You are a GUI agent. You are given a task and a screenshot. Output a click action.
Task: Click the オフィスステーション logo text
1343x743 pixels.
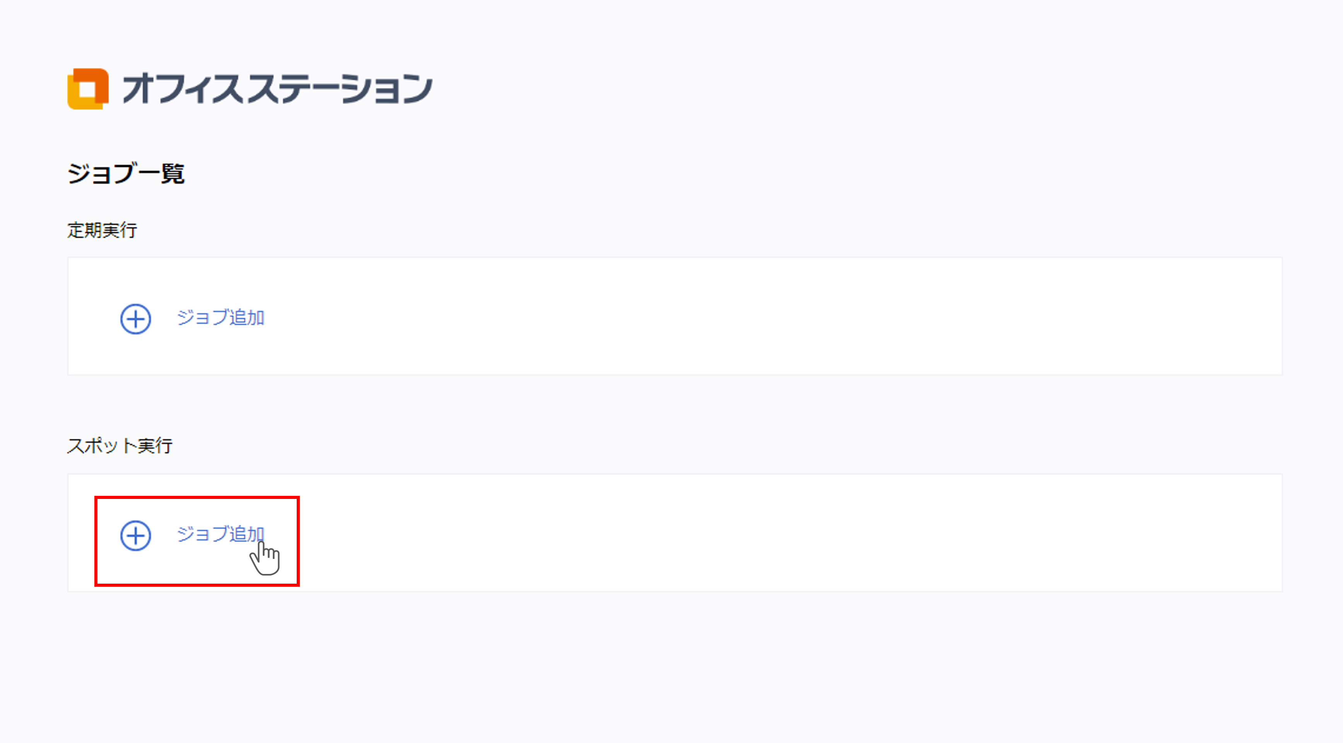277,89
